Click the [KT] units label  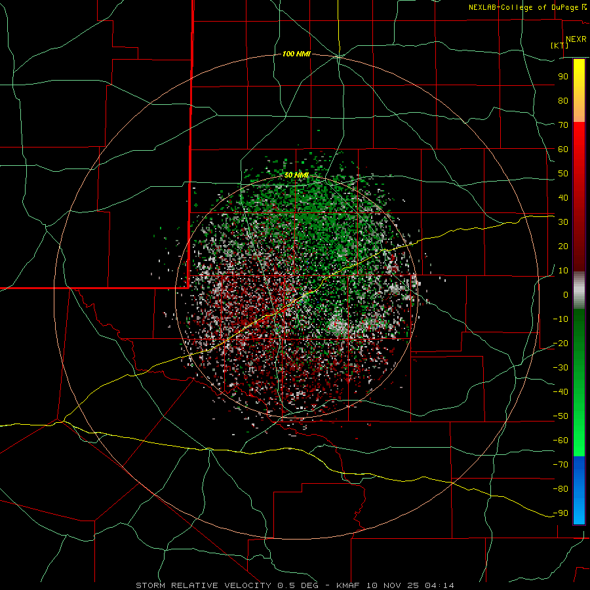(x=560, y=45)
